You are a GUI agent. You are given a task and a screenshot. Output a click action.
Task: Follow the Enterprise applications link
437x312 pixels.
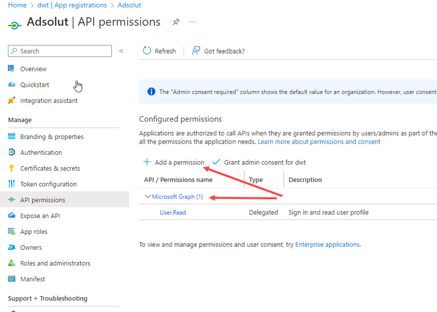click(x=327, y=245)
